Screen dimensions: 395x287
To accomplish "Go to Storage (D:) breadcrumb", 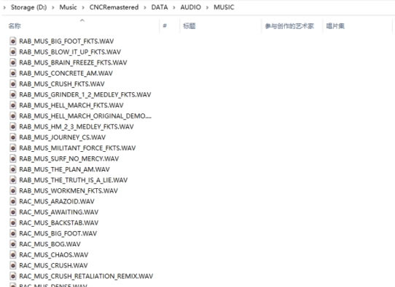I will click(x=28, y=7).
